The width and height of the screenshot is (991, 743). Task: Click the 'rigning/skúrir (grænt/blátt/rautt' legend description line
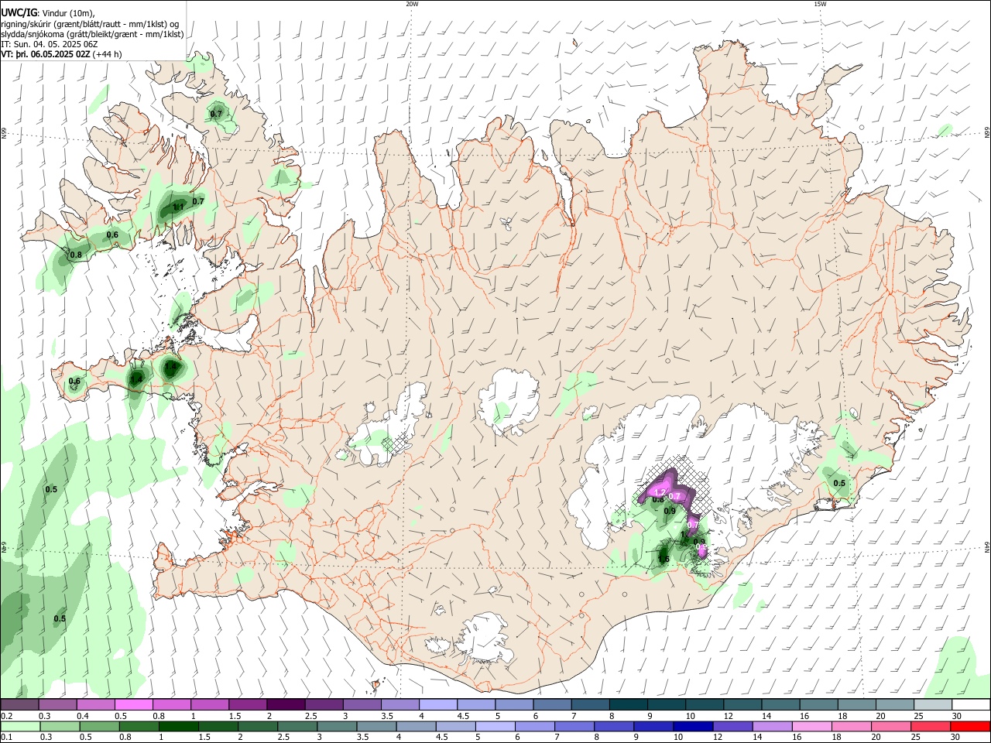coord(90,24)
